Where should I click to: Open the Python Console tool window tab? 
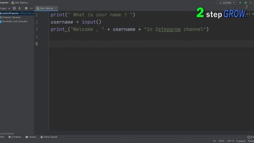coord(49,137)
